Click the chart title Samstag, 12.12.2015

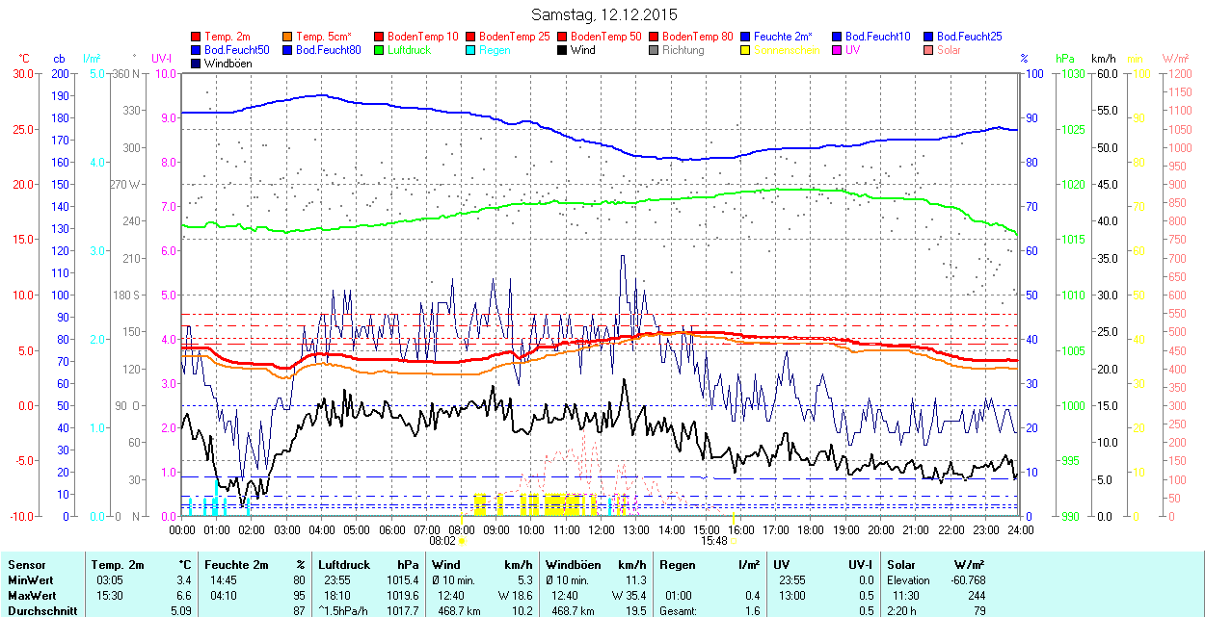coord(604,14)
